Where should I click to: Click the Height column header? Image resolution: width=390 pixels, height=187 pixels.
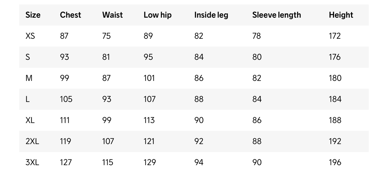341,15
